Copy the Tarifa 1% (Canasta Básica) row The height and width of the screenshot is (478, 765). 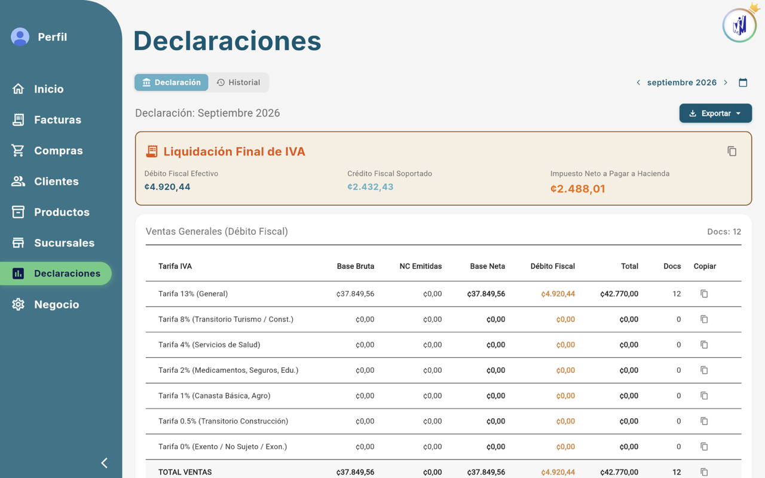(704, 396)
